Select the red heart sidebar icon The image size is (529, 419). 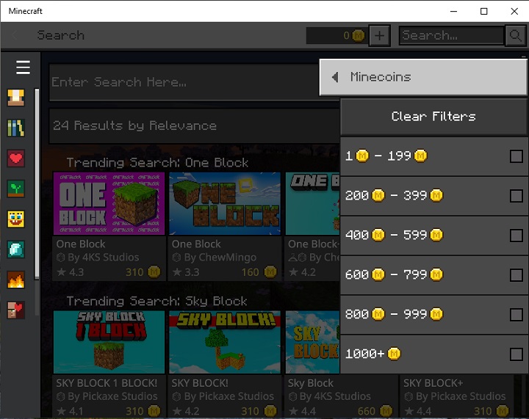point(16,158)
